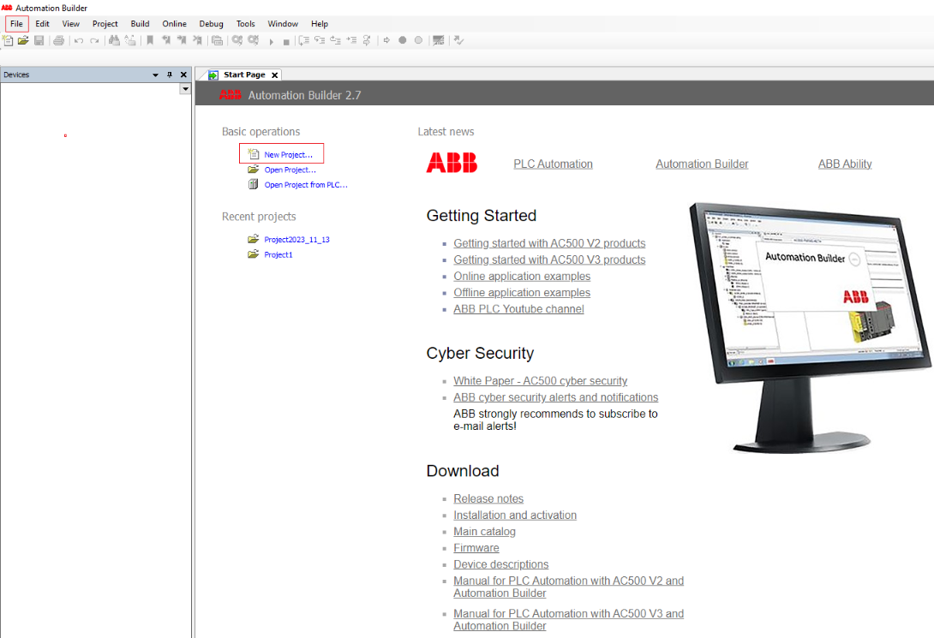
Task: Toggle auto-hide pin on Devices panel
Action: click(170, 75)
